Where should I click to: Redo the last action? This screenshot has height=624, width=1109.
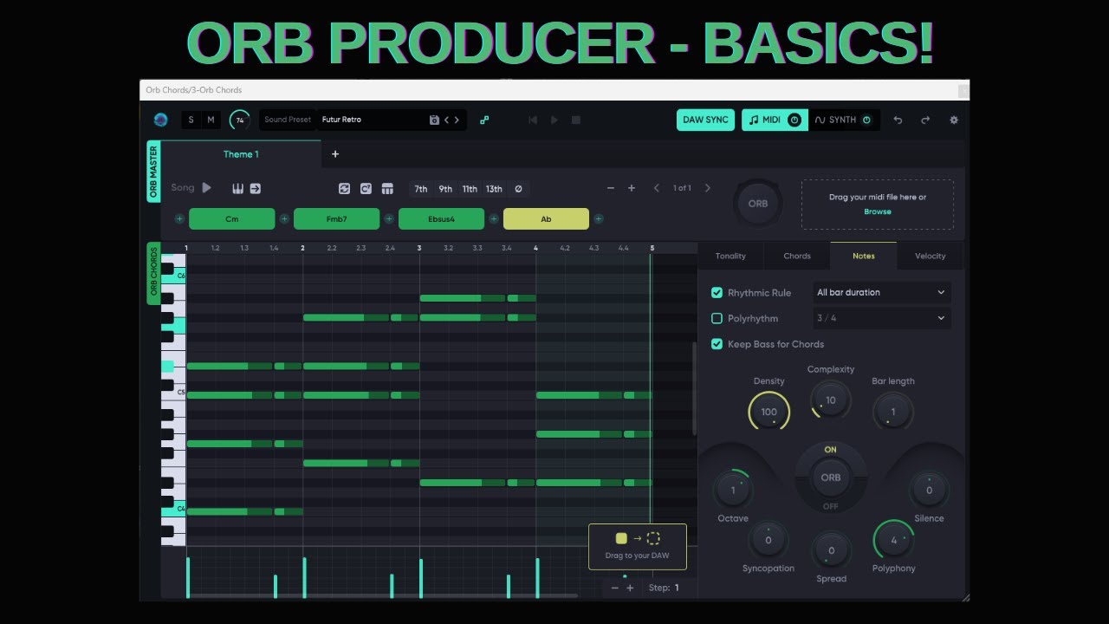pyautogui.click(x=925, y=120)
